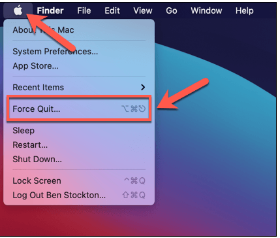Select Shut Down option

coord(79,160)
